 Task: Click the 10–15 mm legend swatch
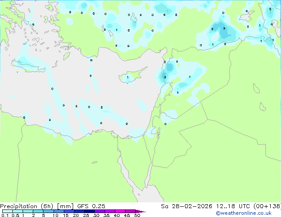[x=59, y=211]
